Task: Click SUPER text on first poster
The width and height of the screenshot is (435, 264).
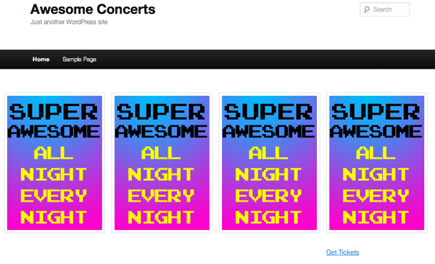Action: coord(54,112)
